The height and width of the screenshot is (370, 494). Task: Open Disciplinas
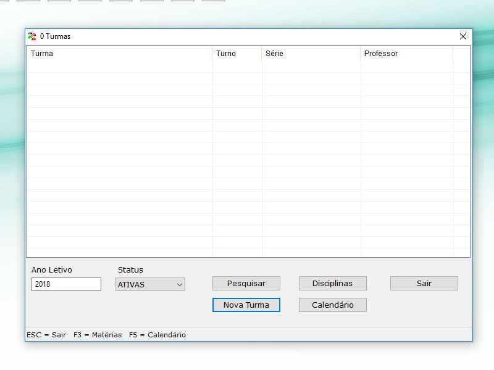(x=332, y=284)
